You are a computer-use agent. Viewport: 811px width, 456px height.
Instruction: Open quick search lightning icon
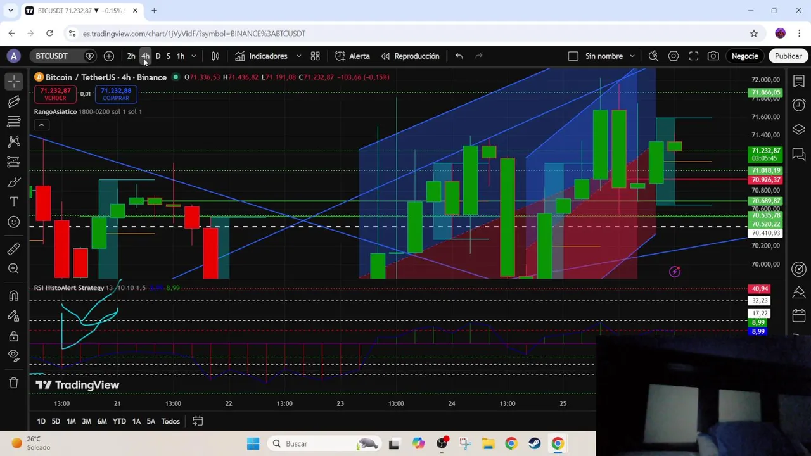653,56
